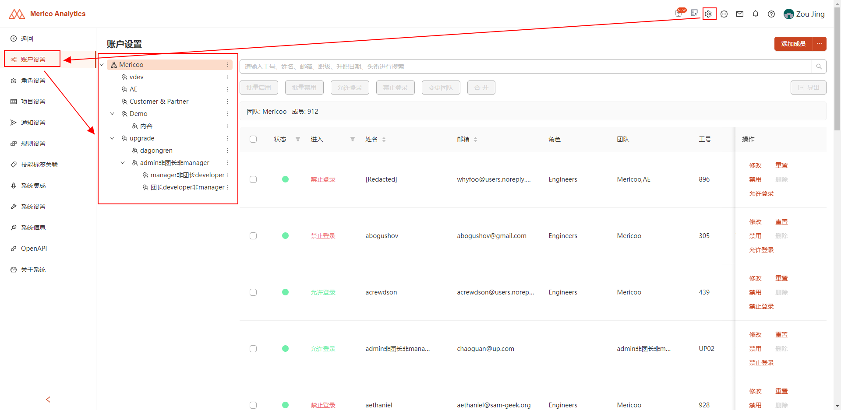Open the more menu for Demo team
Image resolution: width=841 pixels, height=410 pixels.
point(228,114)
